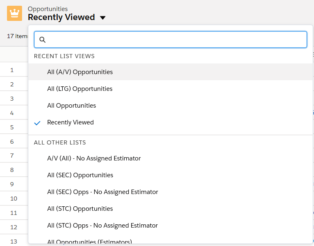Open All (SEC) Opps - No Assigned Estimator
This screenshot has height=246, width=314.
point(102,192)
